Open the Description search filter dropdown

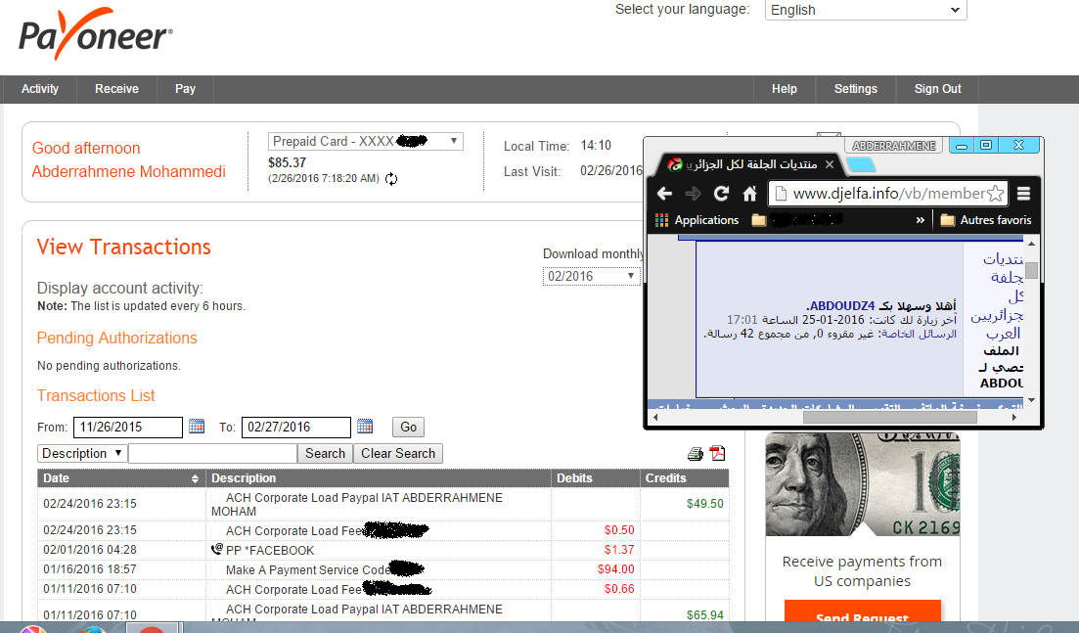coord(82,454)
